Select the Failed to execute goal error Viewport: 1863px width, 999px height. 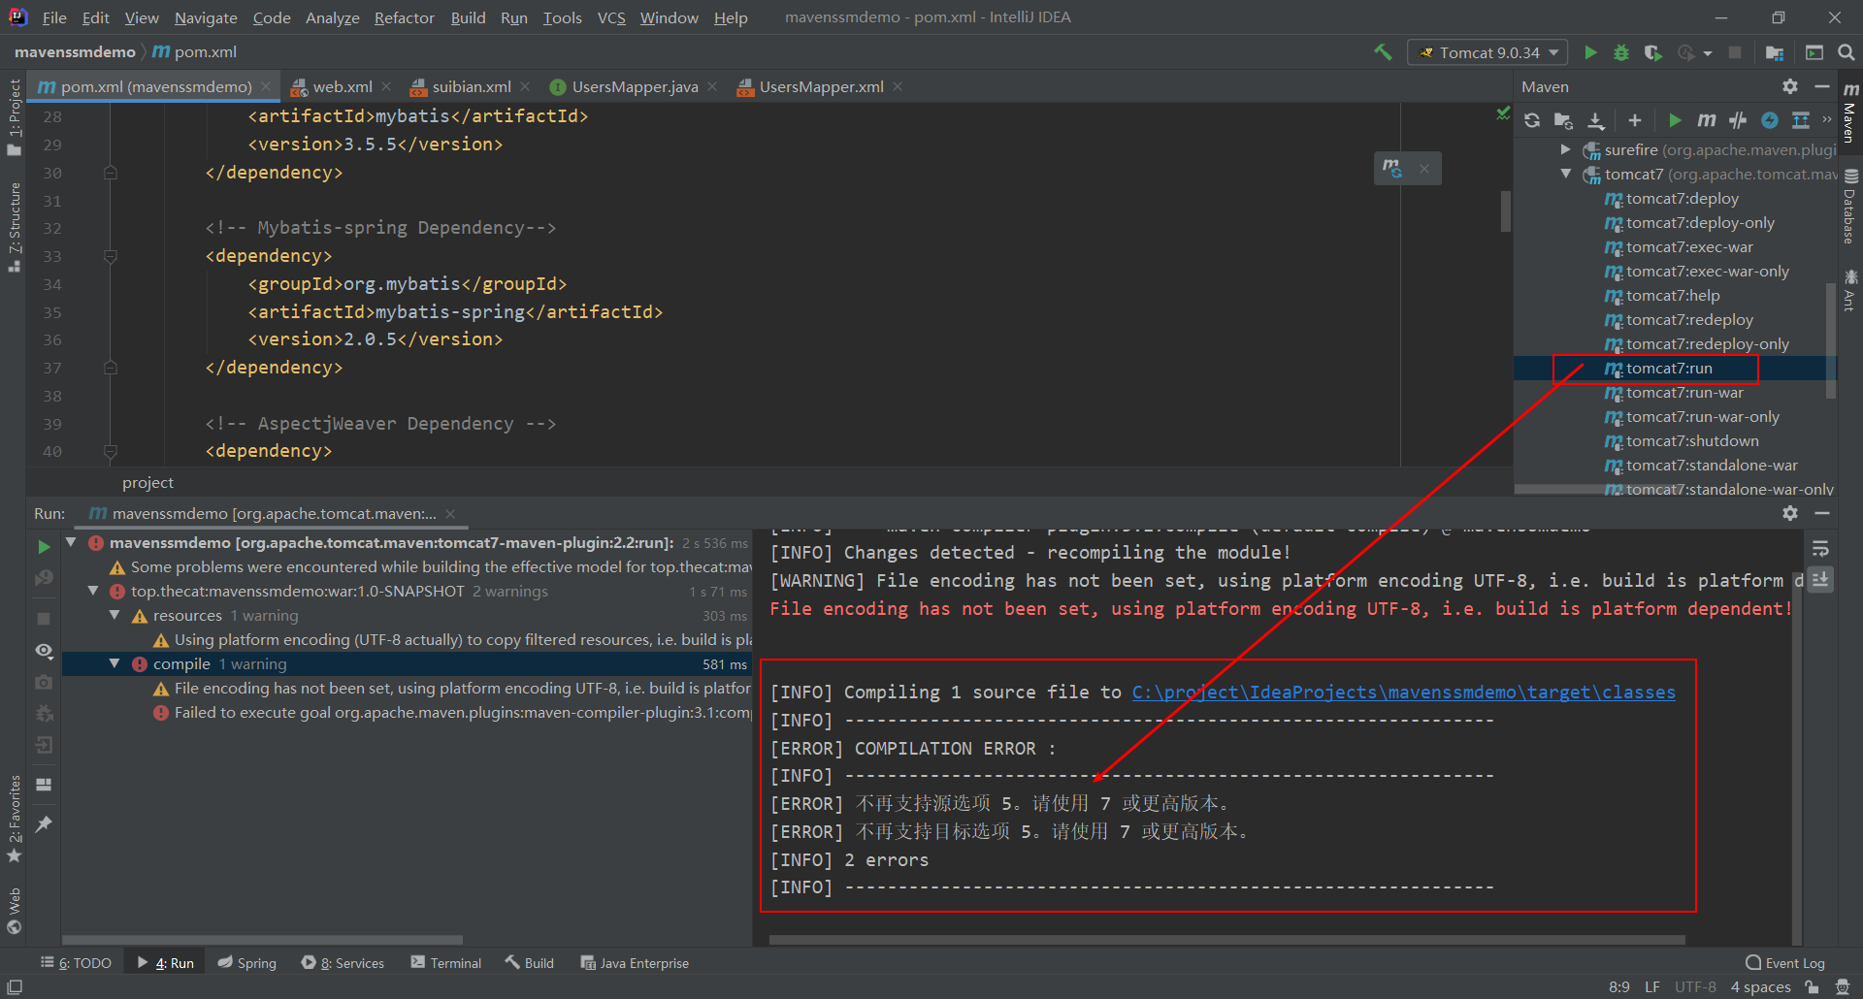[x=452, y=712]
